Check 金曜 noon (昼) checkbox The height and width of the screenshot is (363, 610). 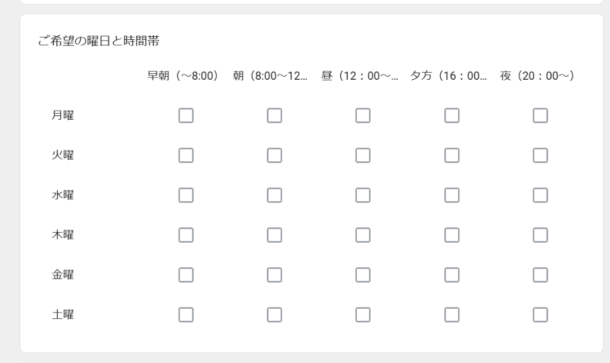(363, 275)
